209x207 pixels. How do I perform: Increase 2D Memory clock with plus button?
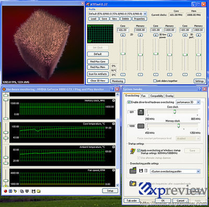(141, 35)
